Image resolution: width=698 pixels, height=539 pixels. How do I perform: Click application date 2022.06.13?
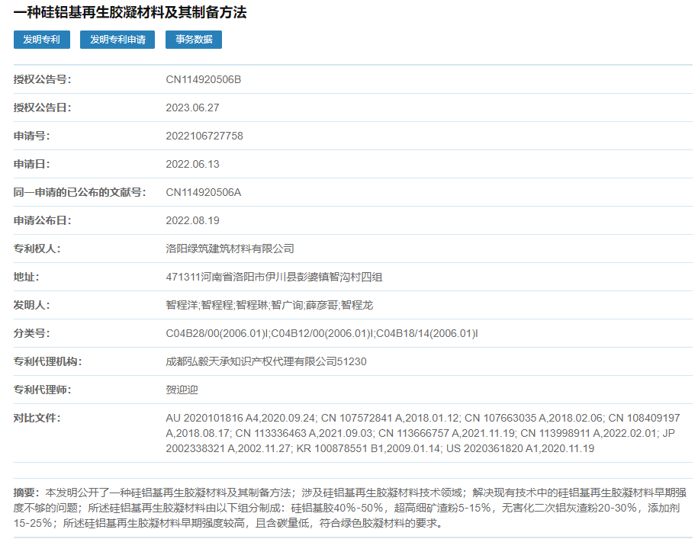coord(192,164)
